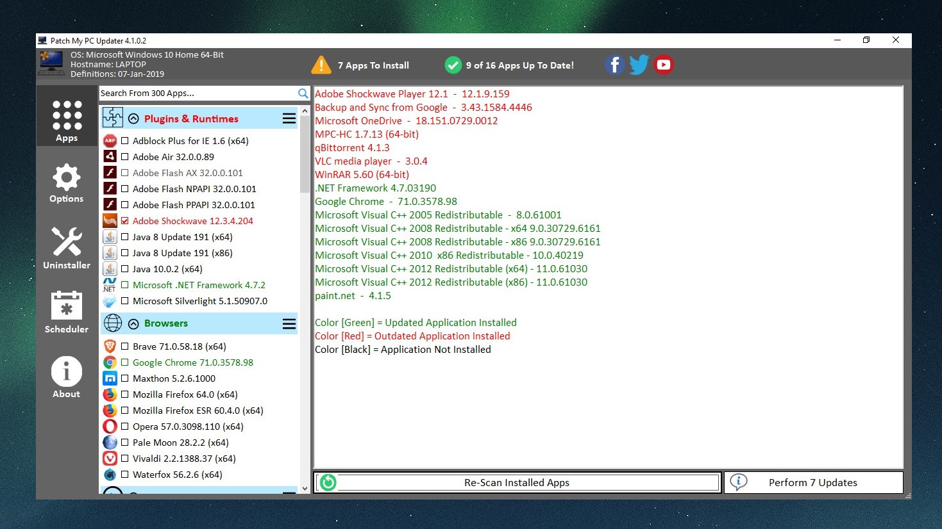
Task: Open the Uninstaller section
Action: (x=67, y=248)
